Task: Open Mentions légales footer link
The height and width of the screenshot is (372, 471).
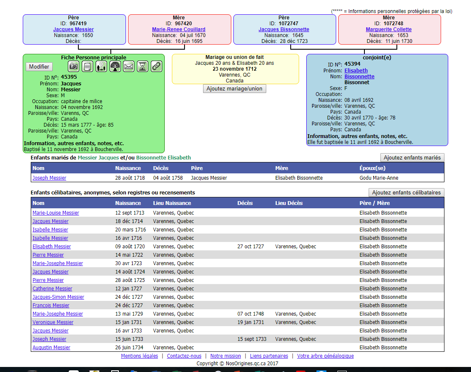Action: [139, 356]
